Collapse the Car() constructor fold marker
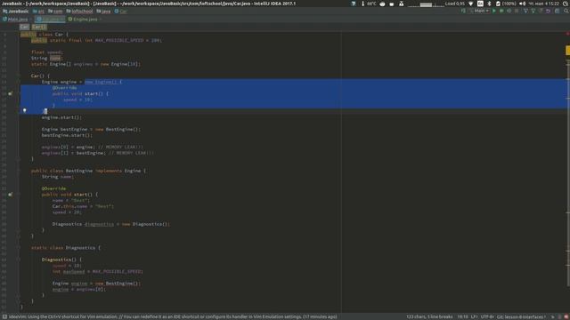570x320 pixels. (18, 76)
